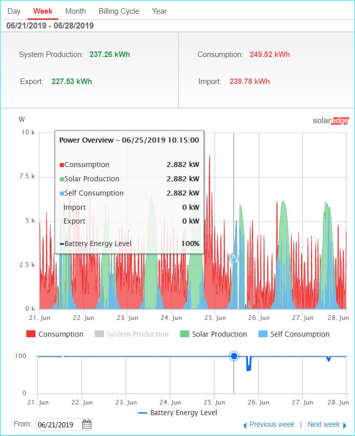The width and height of the screenshot is (355, 436).
Task: Go to Next week link
Action: point(323,424)
